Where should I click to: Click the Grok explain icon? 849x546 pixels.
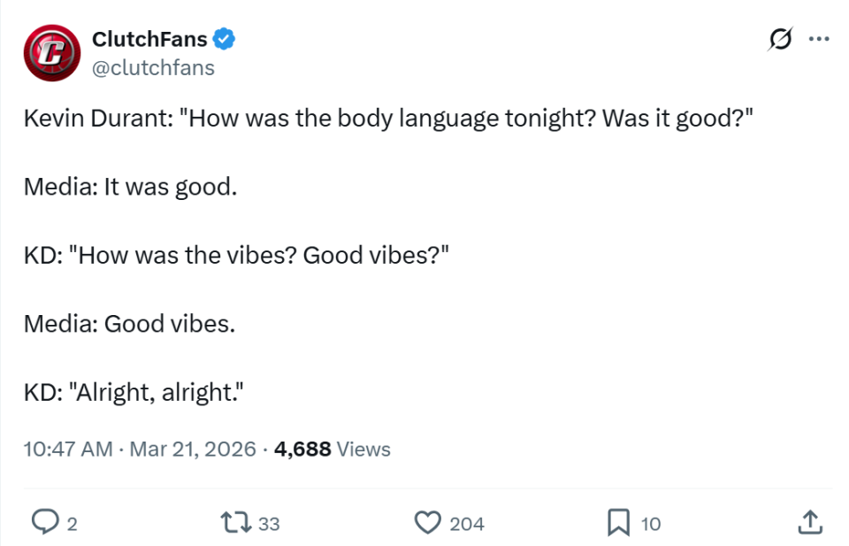(x=779, y=40)
